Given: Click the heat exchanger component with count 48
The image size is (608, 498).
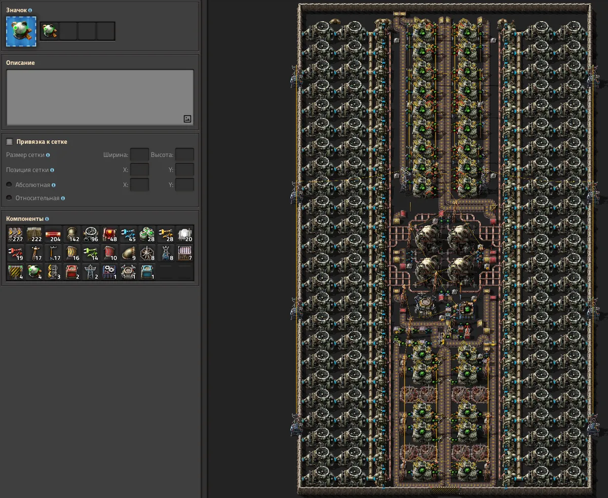Looking at the screenshot, I should (x=109, y=235).
